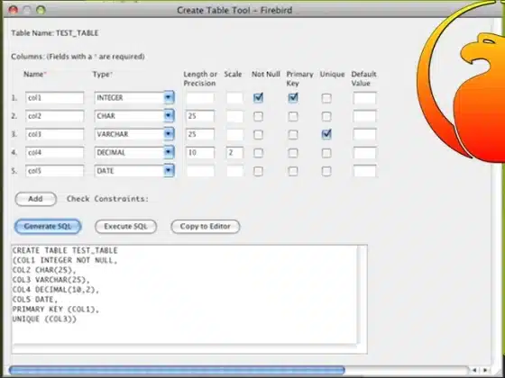Click the Execute SQL button
This screenshot has height=378, width=505.
click(x=125, y=227)
